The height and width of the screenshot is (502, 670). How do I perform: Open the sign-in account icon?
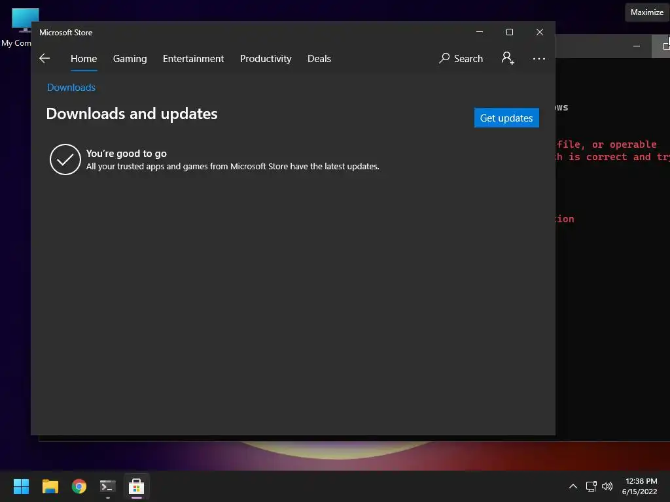point(508,58)
